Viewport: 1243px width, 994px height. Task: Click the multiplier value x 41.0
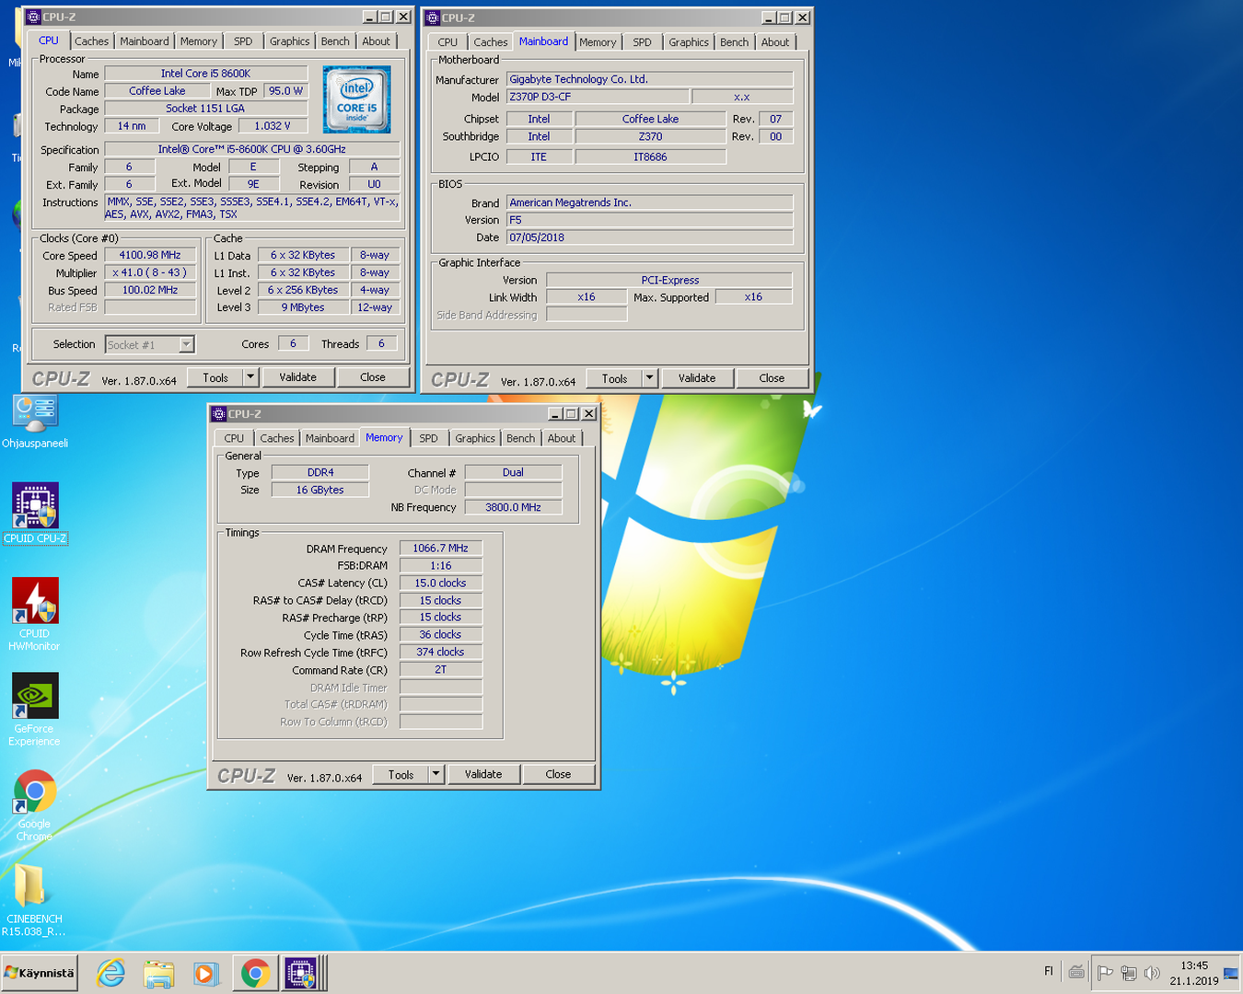[x=150, y=272]
